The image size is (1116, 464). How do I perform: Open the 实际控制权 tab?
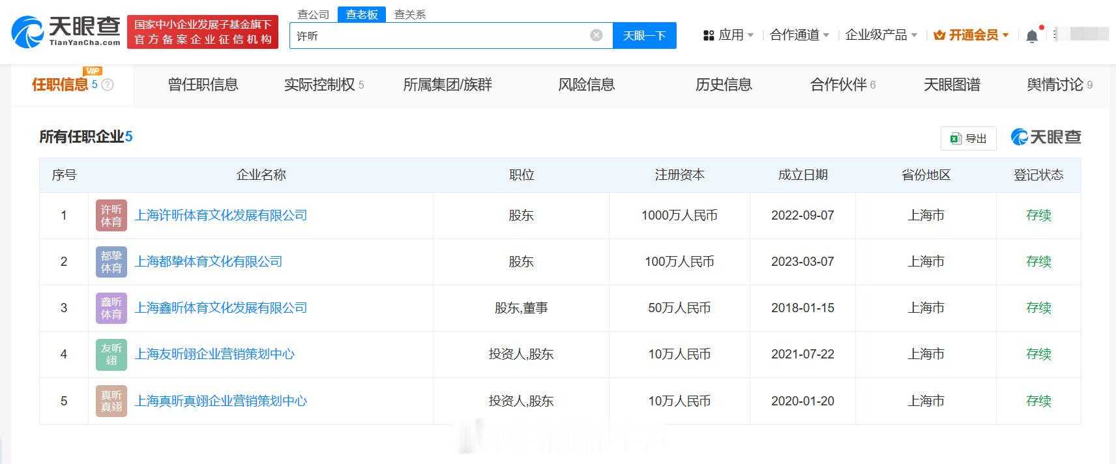pyautogui.click(x=324, y=85)
